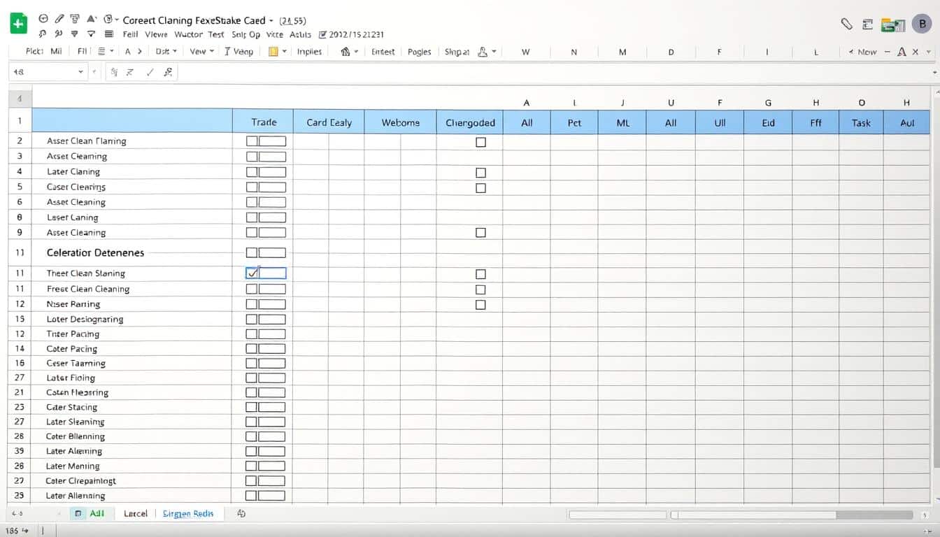Click the Inplies toolbar button
940x537 pixels.
(x=309, y=52)
